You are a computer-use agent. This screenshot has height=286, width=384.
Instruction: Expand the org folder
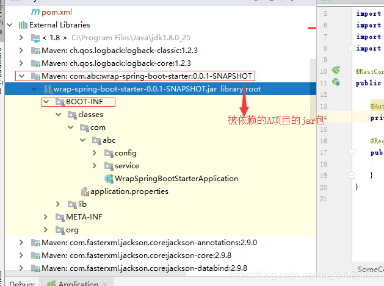click(46, 230)
